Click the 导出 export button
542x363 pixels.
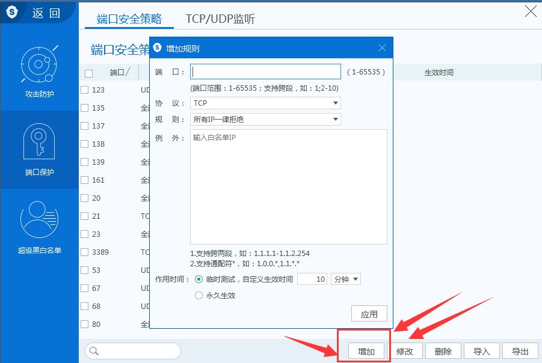[520, 351]
